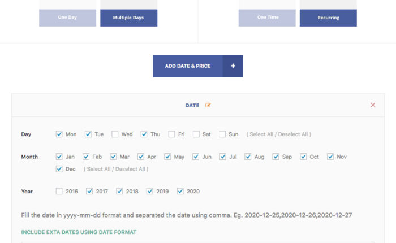Viewport: 396px width, 243px height.
Task: Click the plus icon on Add Date & Price
Action: coord(233,66)
